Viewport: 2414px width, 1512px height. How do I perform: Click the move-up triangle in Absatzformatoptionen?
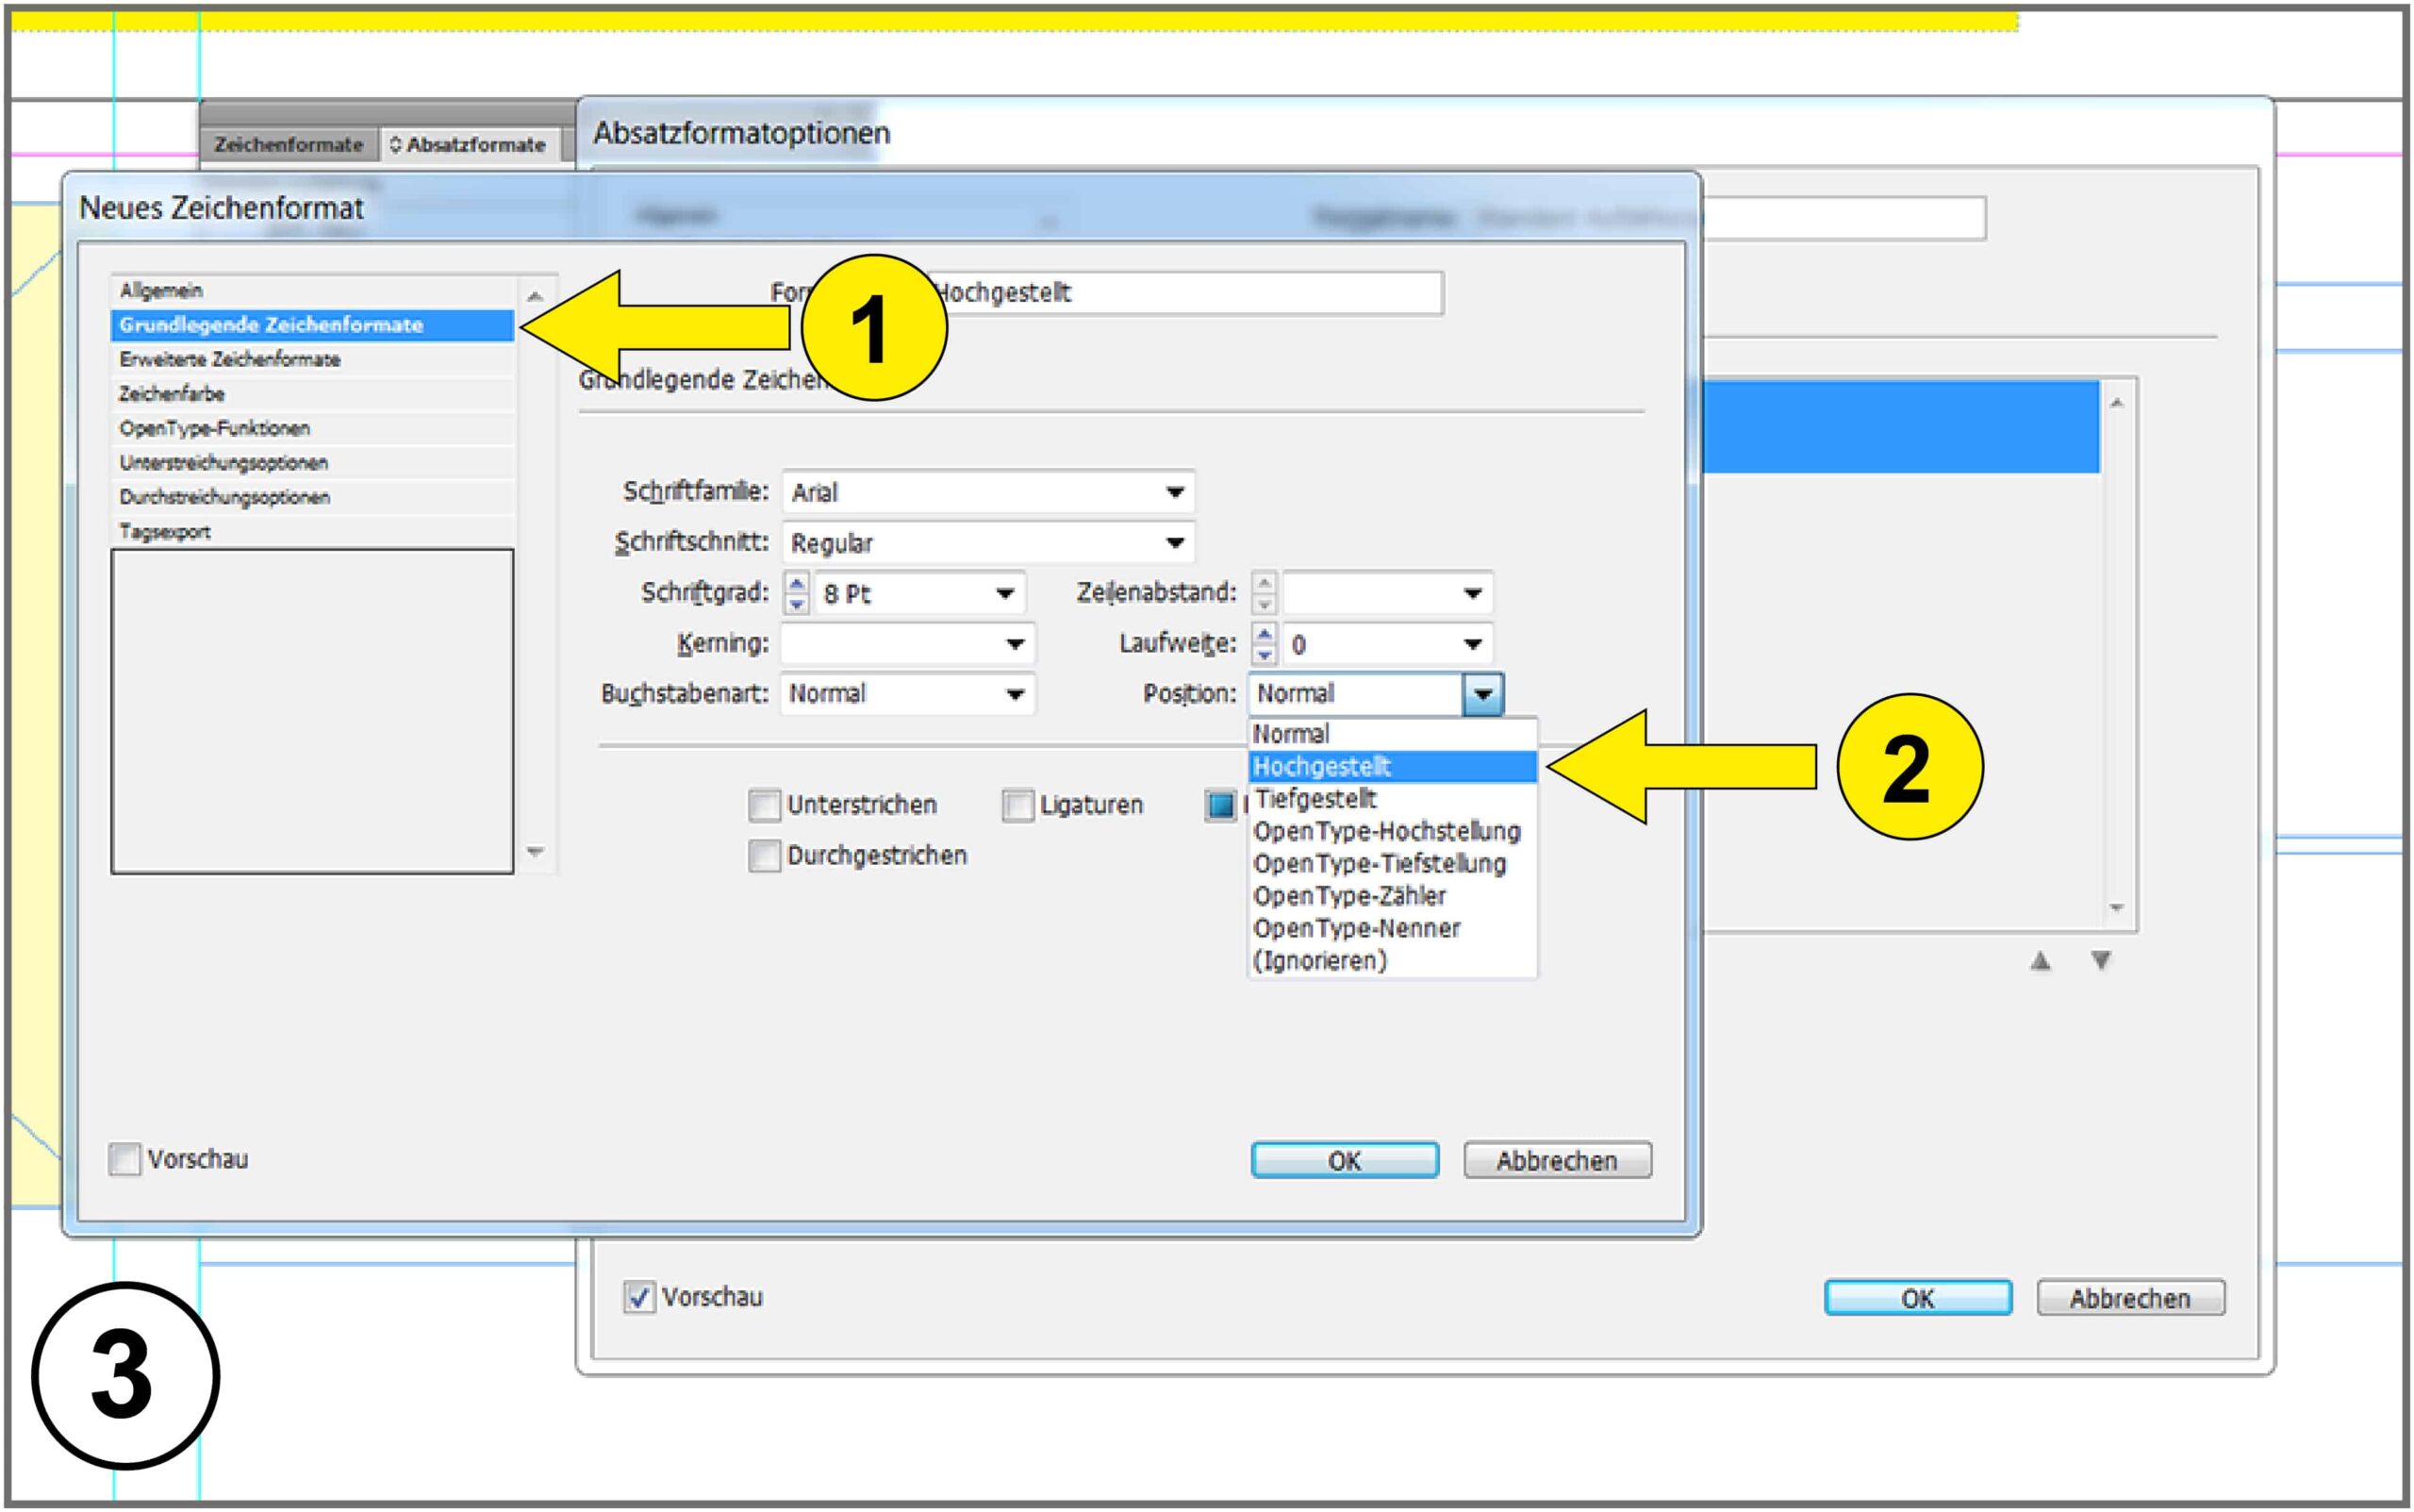[2041, 961]
